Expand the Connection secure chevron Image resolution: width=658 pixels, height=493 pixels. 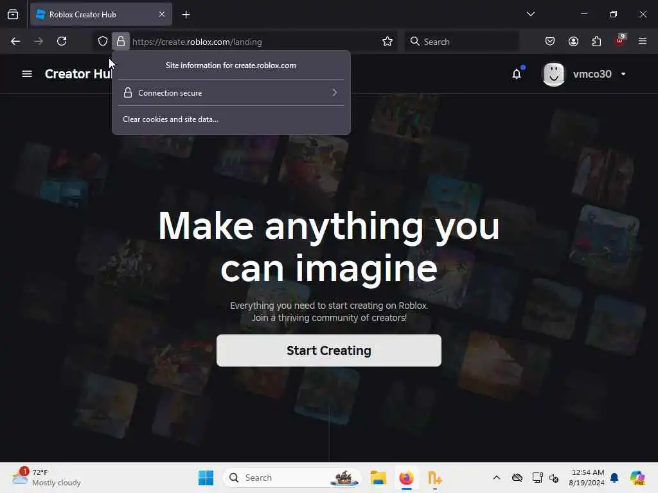pos(334,92)
